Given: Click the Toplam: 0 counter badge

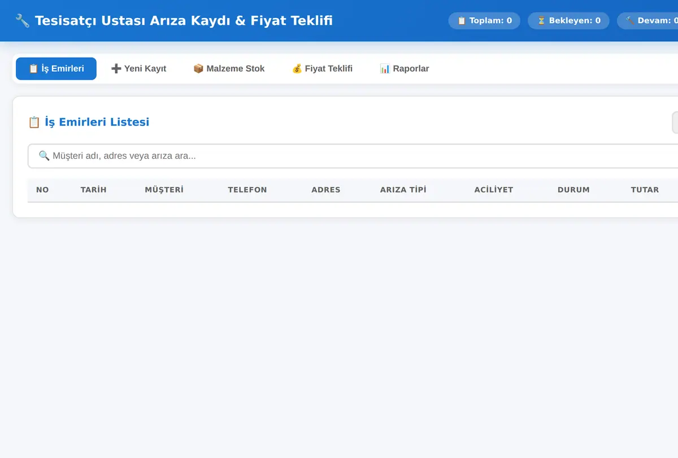Looking at the screenshot, I should pos(484,21).
